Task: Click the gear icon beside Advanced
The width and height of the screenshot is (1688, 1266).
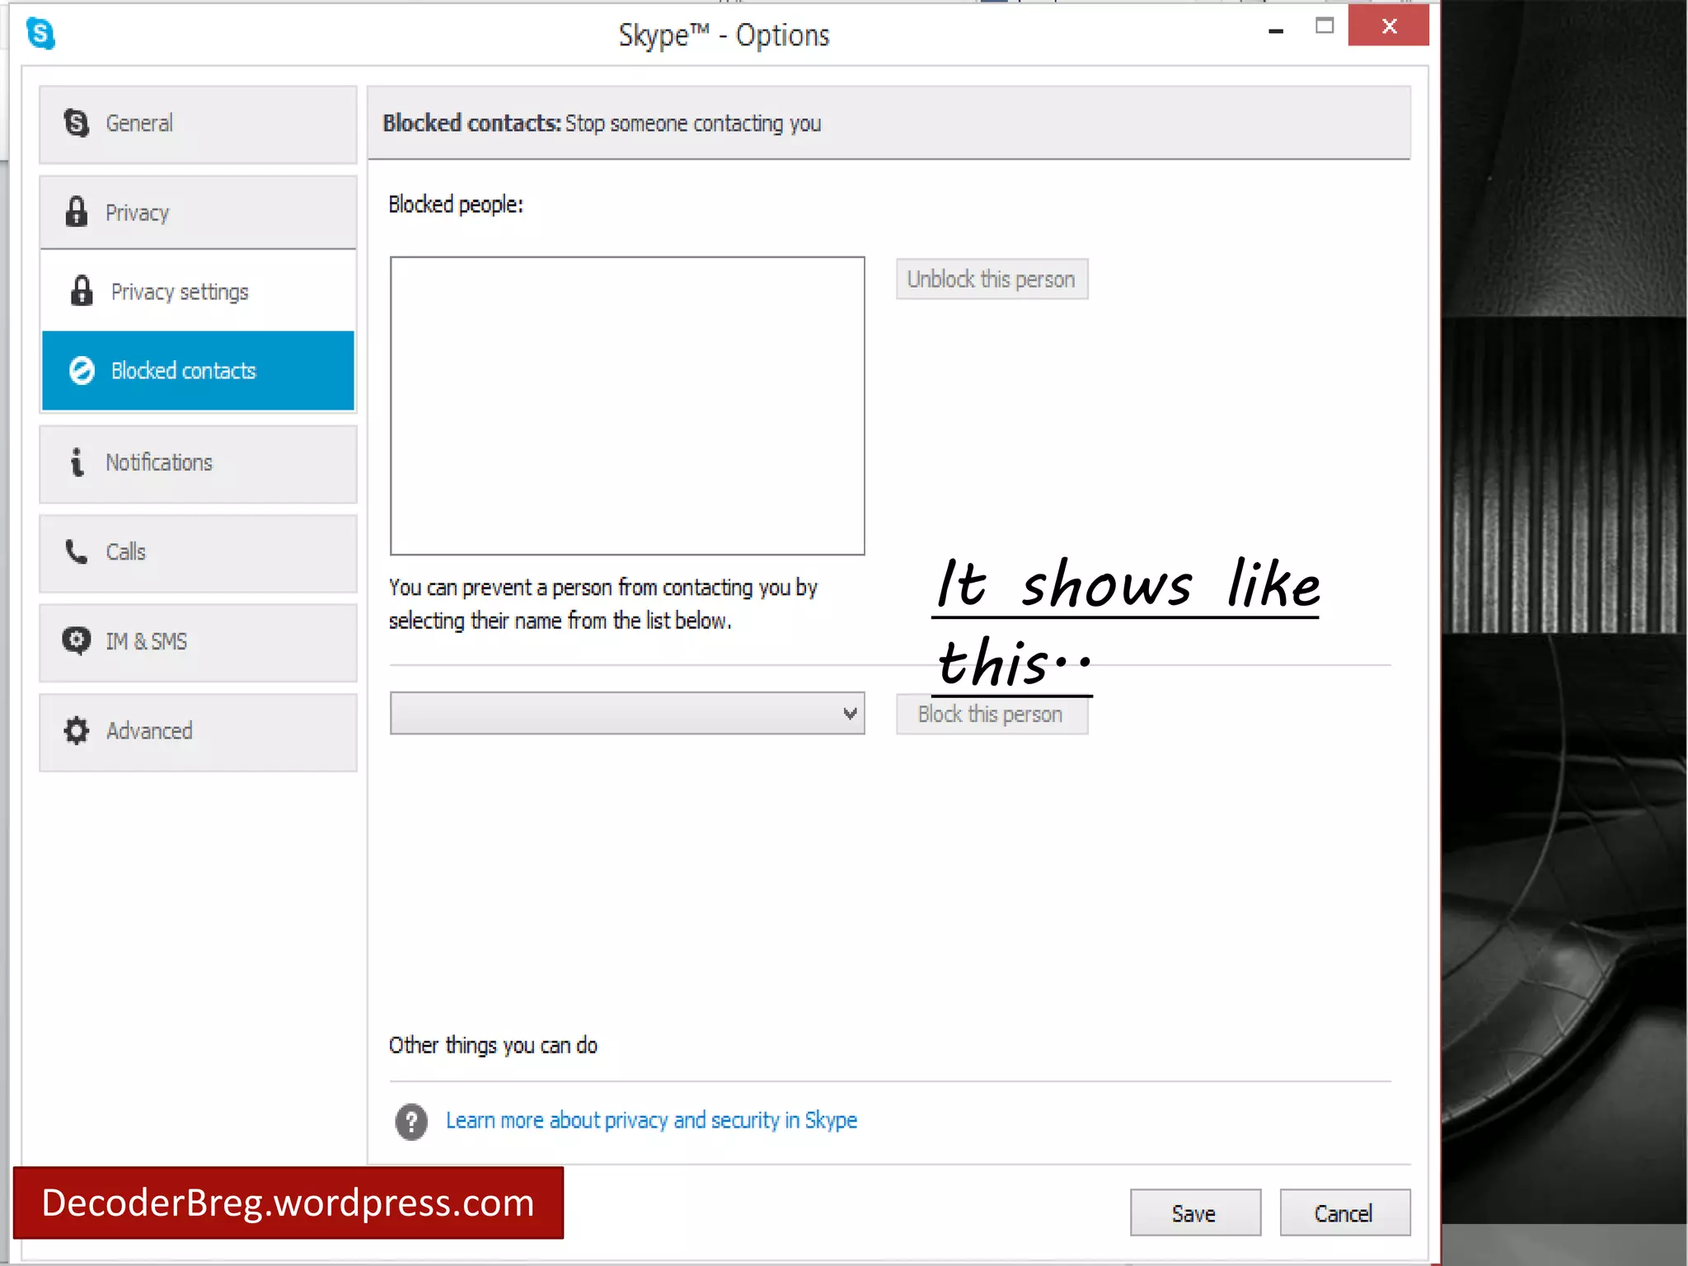Action: tap(77, 730)
